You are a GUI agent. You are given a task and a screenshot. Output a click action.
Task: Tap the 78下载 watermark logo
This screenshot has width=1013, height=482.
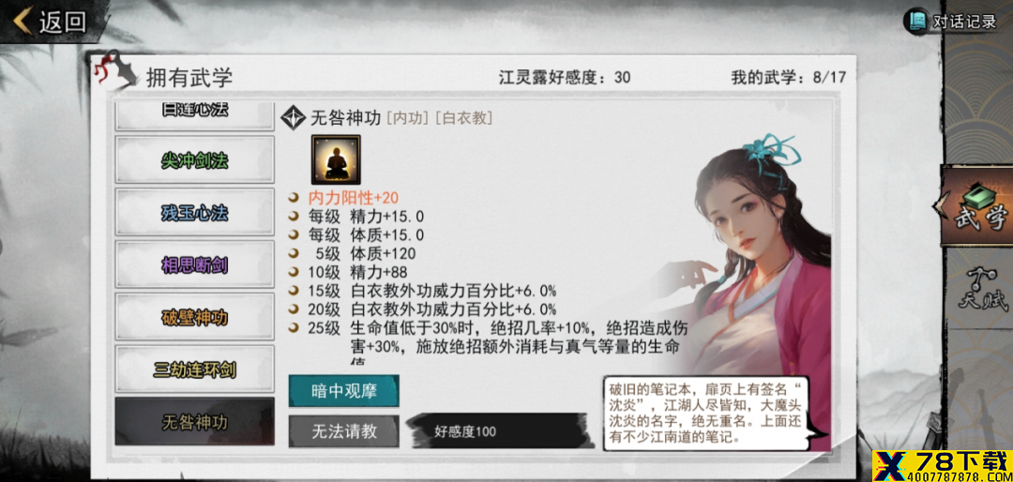coord(943,466)
